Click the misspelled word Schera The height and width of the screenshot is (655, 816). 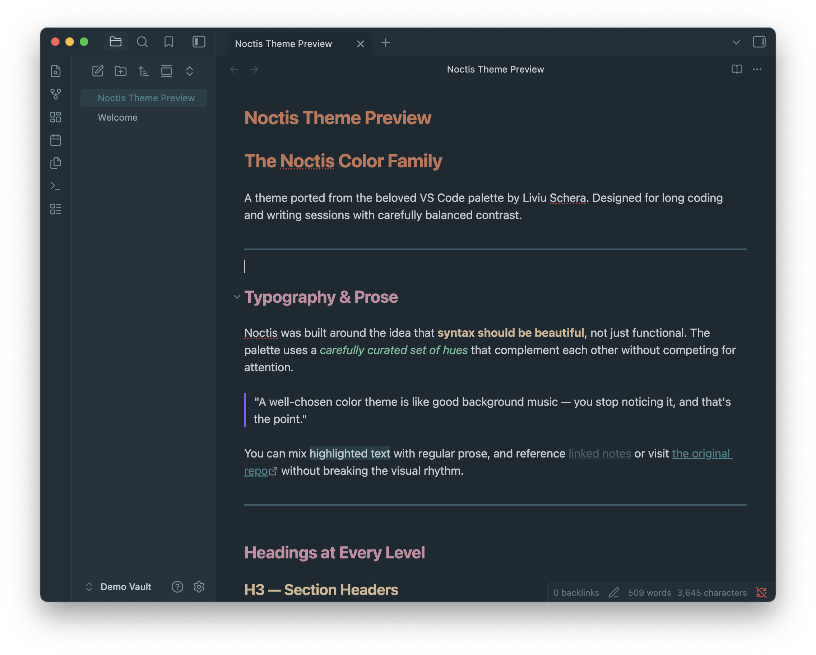(567, 198)
